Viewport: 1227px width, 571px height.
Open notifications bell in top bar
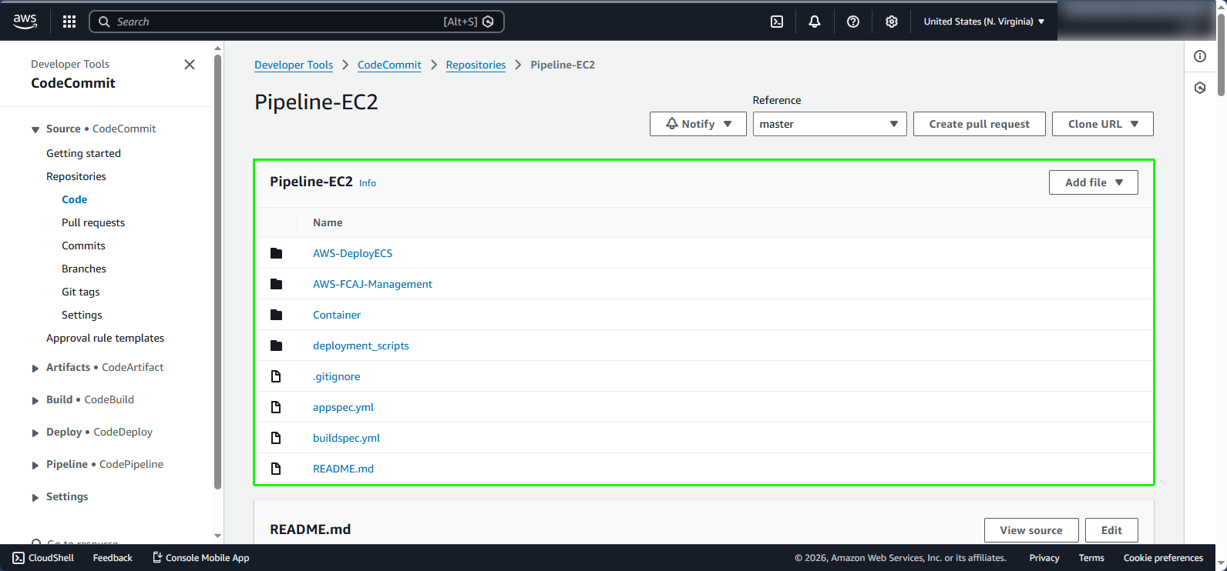coord(815,22)
